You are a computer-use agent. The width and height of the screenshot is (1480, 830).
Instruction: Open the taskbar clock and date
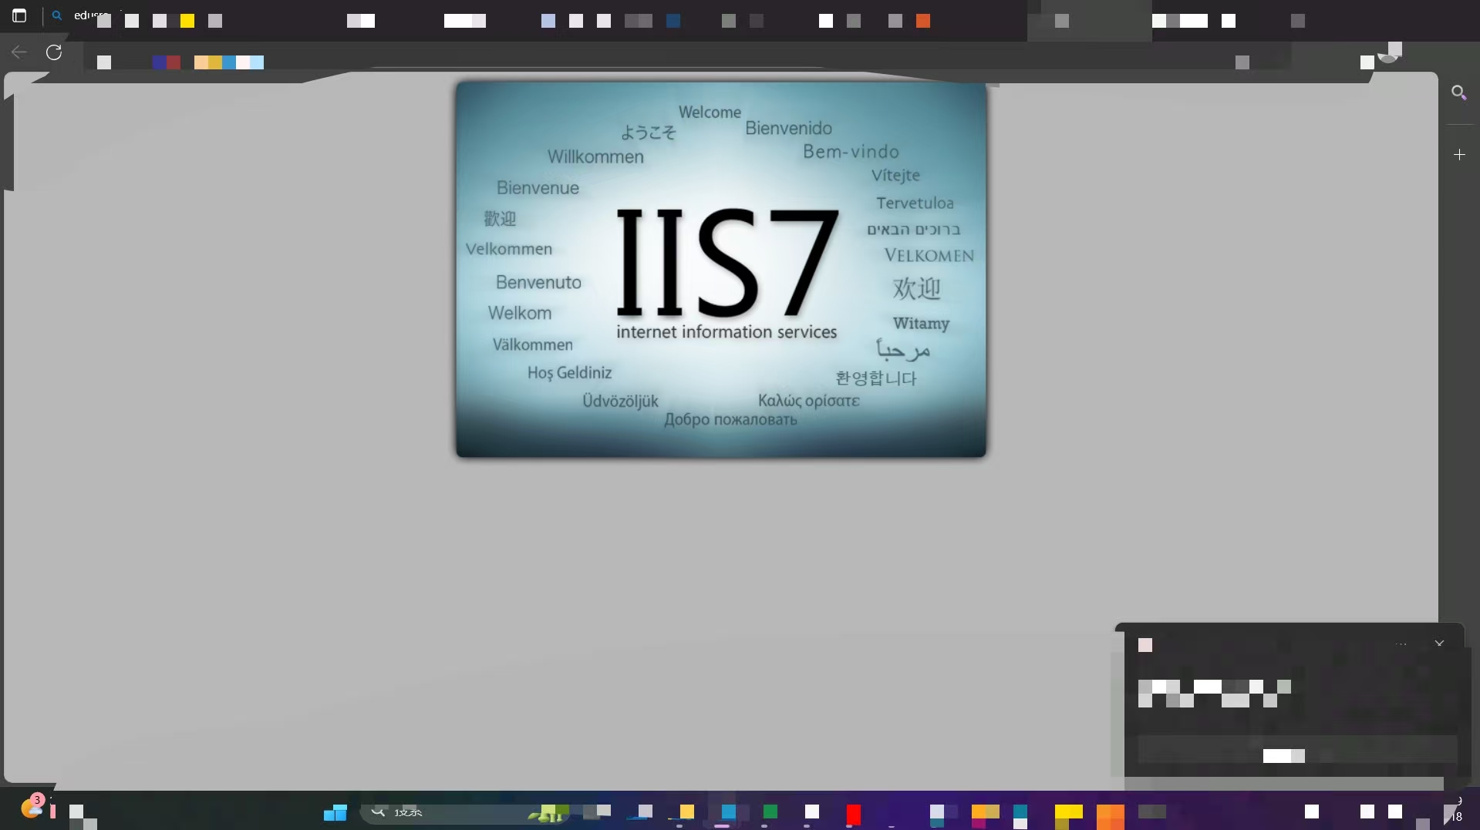pos(1456,809)
